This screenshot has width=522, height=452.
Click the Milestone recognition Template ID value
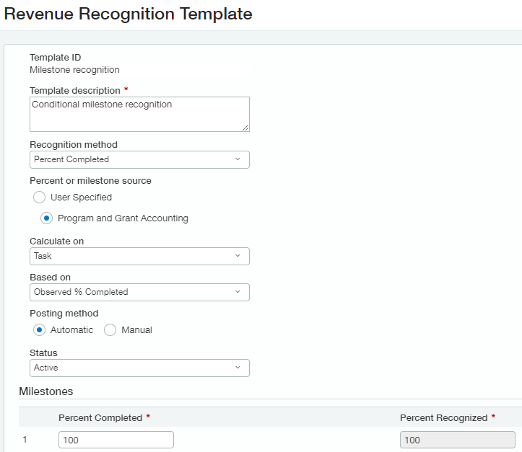[x=74, y=70]
